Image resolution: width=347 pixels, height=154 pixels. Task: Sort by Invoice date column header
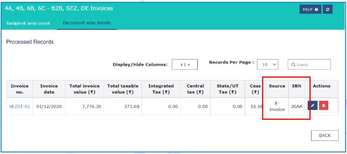click(x=49, y=89)
